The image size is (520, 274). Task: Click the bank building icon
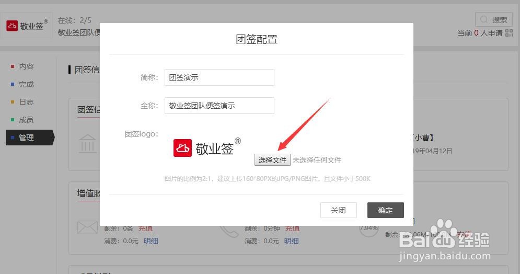pos(88,144)
